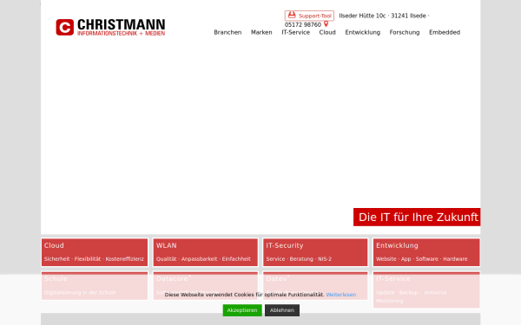Screen dimensions: 521x325
Task: Open the WLAN card
Action: [x=205, y=252]
